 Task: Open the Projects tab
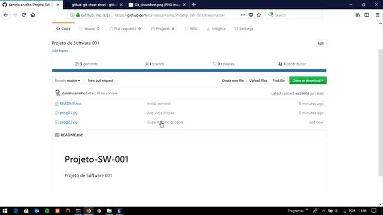[x=163, y=29]
